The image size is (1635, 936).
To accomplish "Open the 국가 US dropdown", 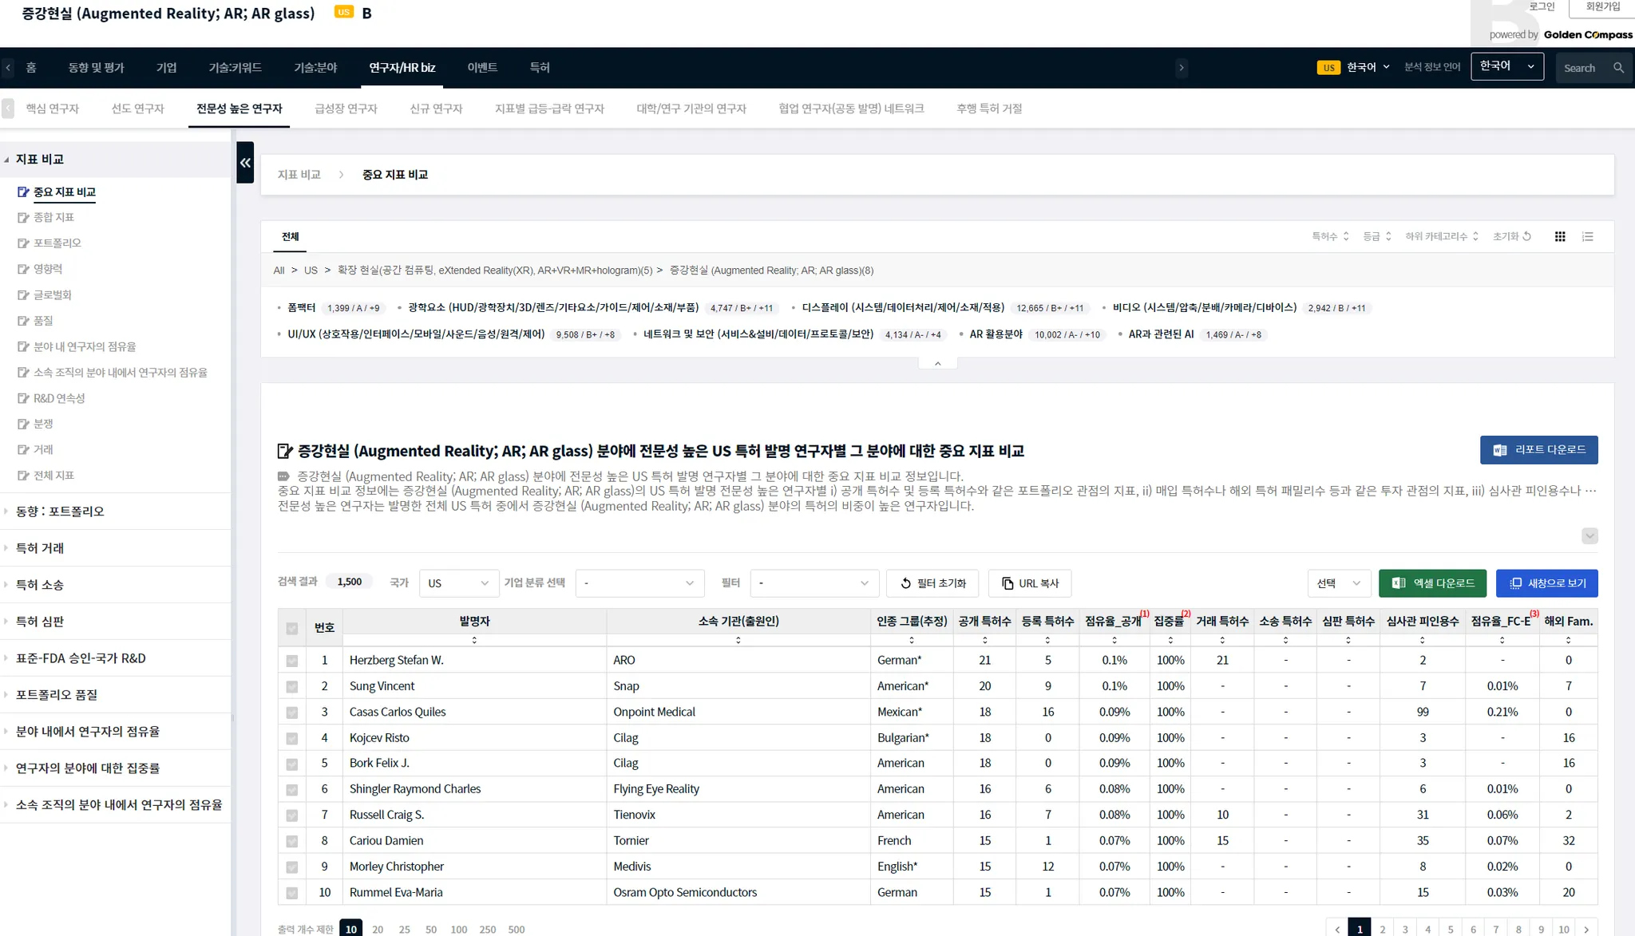I will pos(458,583).
